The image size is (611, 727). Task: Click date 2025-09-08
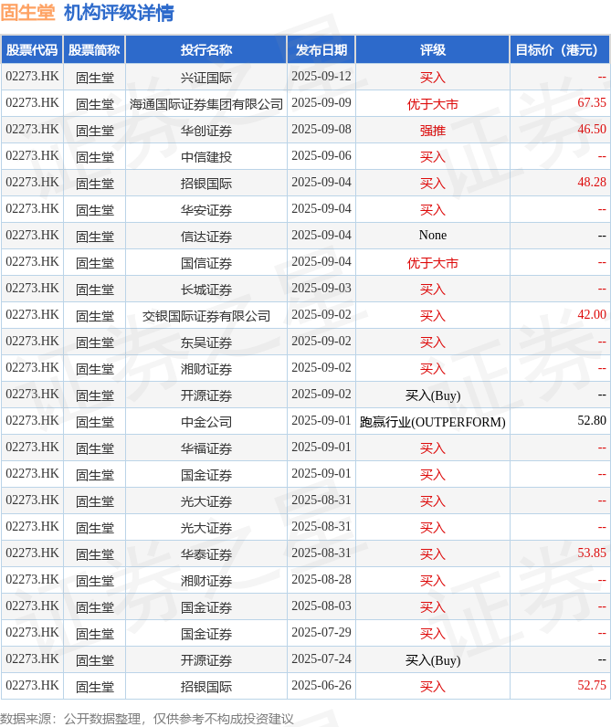pyautogui.click(x=321, y=129)
